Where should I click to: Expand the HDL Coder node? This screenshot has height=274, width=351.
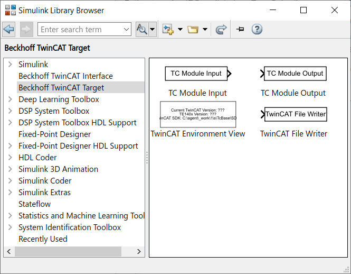pos(10,158)
